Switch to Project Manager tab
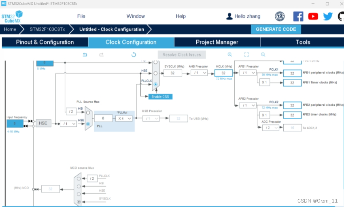This screenshot has width=344, height=207. 217,42
